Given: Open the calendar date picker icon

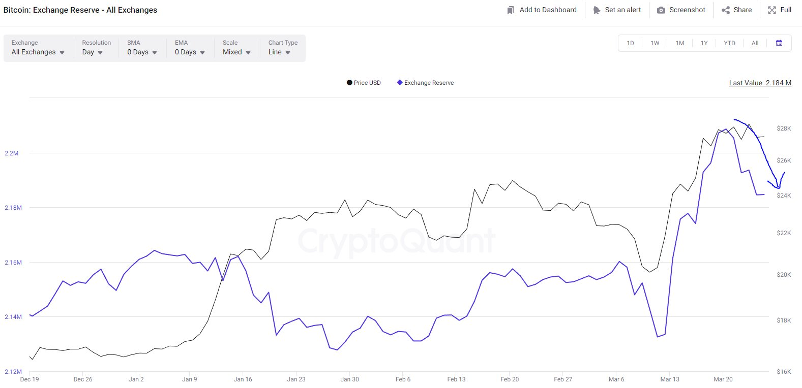Looking at the screenshot, I should click(x=779, y=43).
